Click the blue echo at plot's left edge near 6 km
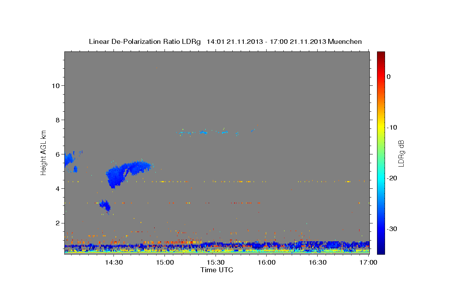Screen dimensions: 457x305 tap(70, 160)
